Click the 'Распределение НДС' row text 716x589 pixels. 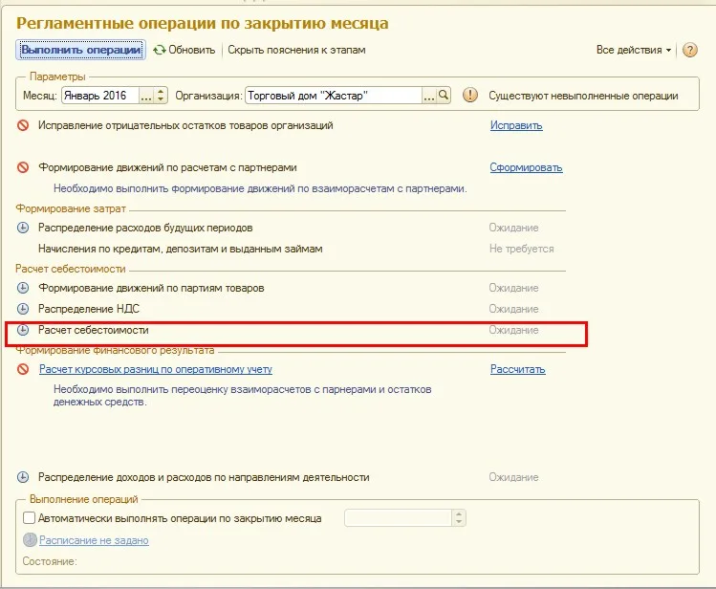pos(89,309)
